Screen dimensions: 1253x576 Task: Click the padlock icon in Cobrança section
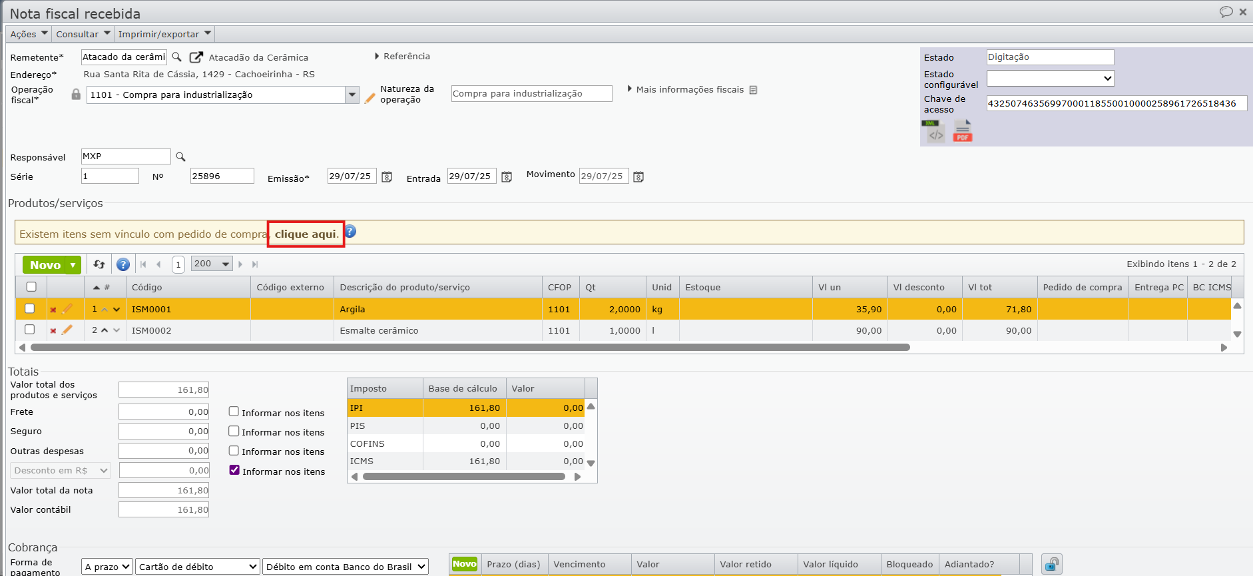[x=1052, y=565]
